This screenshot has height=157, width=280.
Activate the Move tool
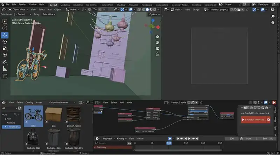[5, 35]
